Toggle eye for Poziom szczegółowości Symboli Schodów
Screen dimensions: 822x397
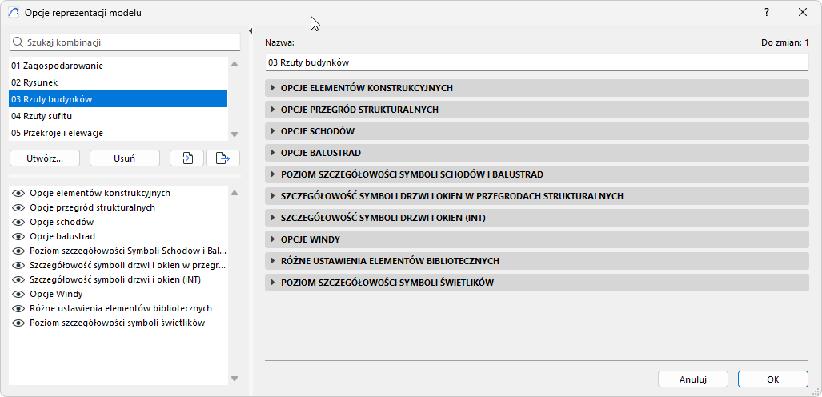click(19, 251)
